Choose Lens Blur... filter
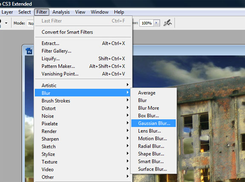 [x=153, y=131]
